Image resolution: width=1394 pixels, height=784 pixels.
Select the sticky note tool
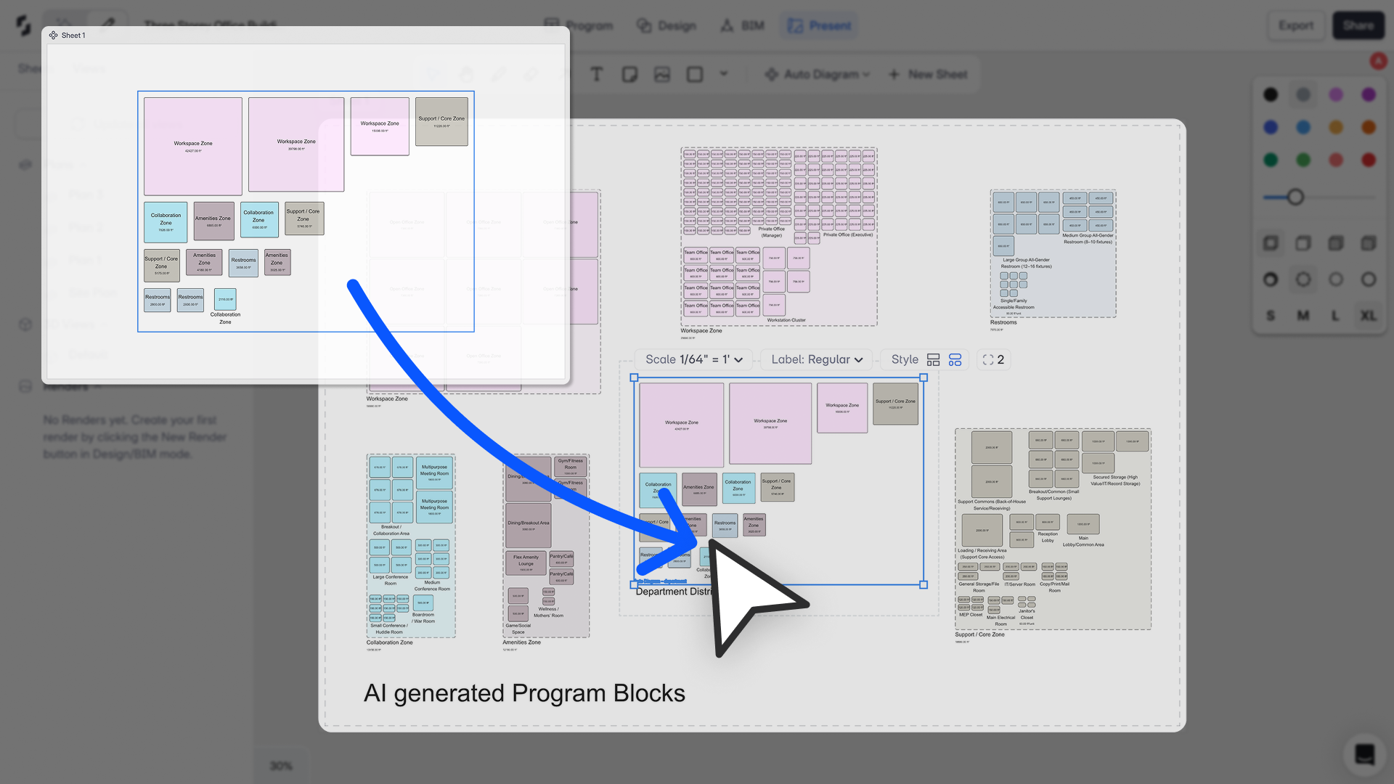(x=629, y=74)
